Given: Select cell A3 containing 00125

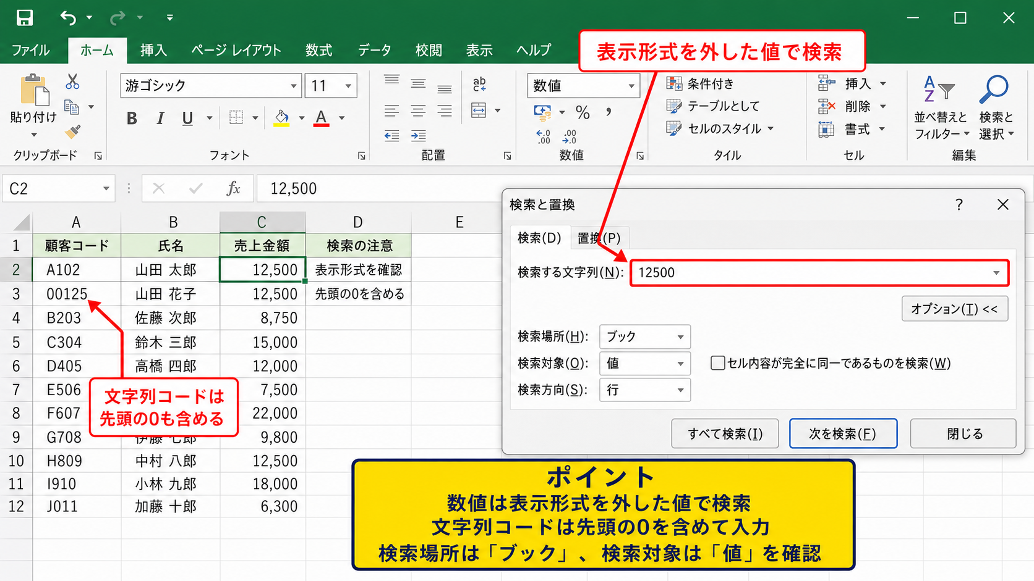Looking at the screenshot, I should point(77,294).
